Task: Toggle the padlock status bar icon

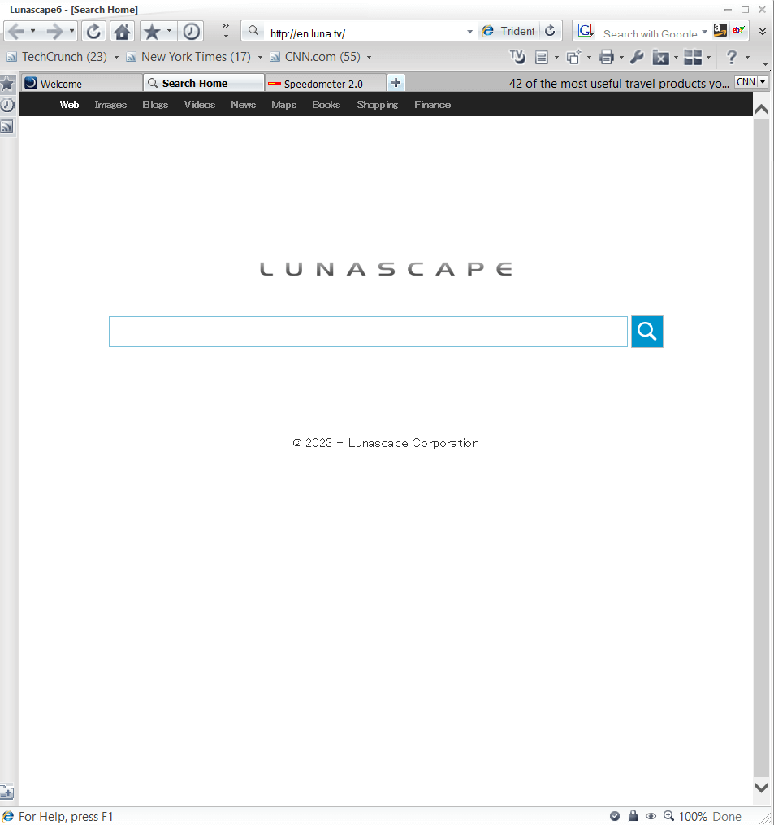Action: coord(633,815)
